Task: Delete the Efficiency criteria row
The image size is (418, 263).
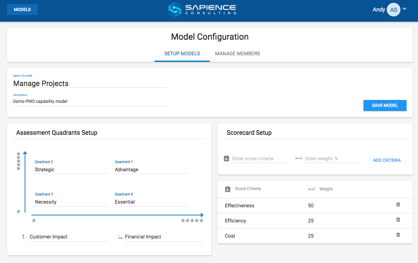Action: click(x=398, y=220)
